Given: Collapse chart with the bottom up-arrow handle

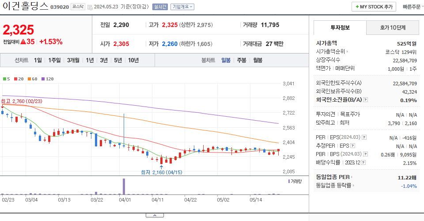Looking at the screenshot, I should (x=155, y=215).
